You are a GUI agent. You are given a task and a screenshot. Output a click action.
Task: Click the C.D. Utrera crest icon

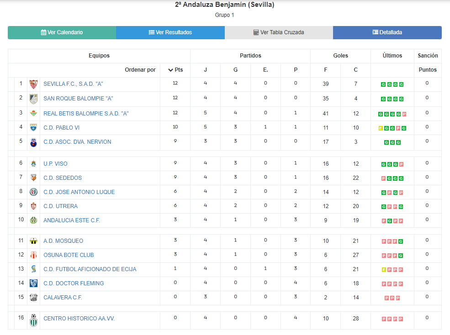coord(33,206)
